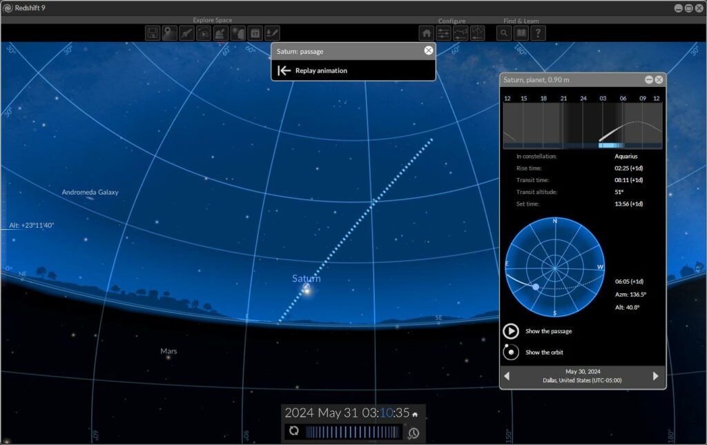Click the spacecraft flight icon in toolbar
Viewport: 707px width, 445px height.
pyautogui.click(x=186, y=33)
